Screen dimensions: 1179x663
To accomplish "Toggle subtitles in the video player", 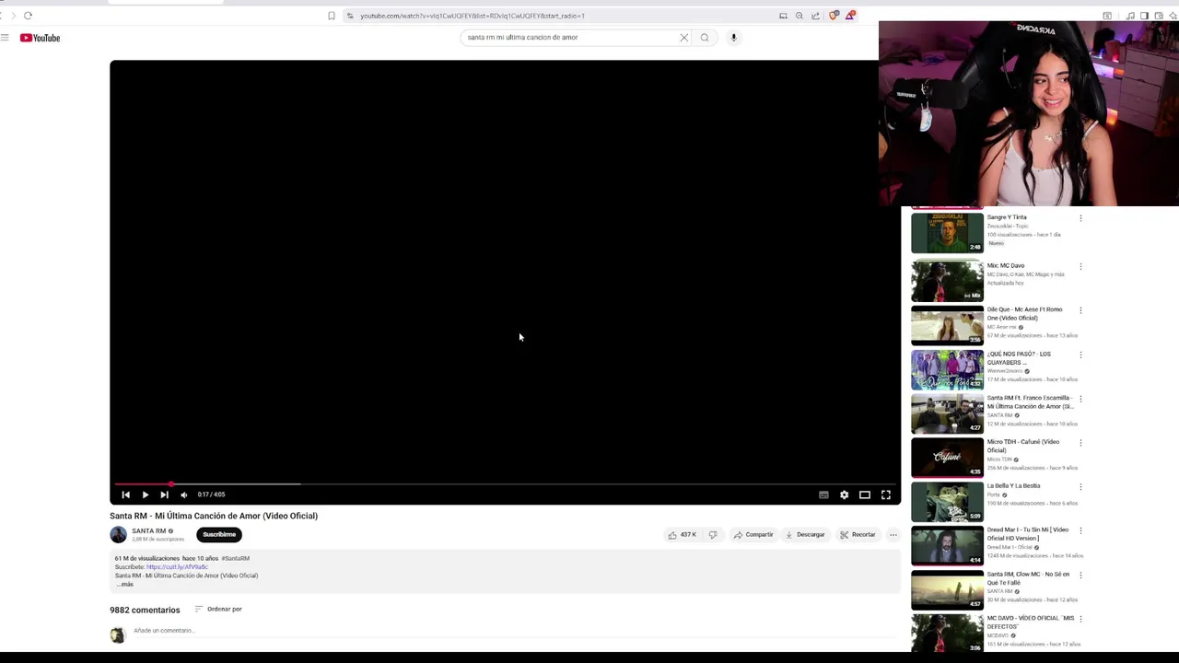I will (x=823, y=494).
